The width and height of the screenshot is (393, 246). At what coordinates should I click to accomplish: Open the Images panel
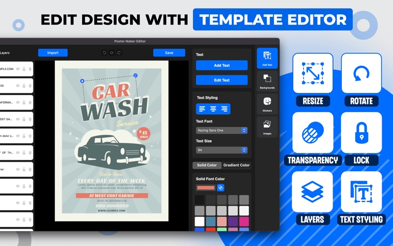(x=267, y=127)
